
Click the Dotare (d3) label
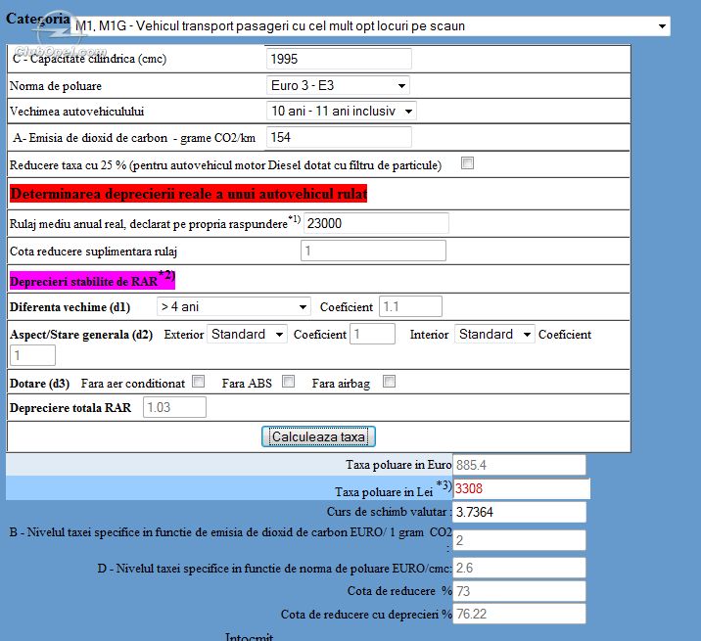pos(40,384)
